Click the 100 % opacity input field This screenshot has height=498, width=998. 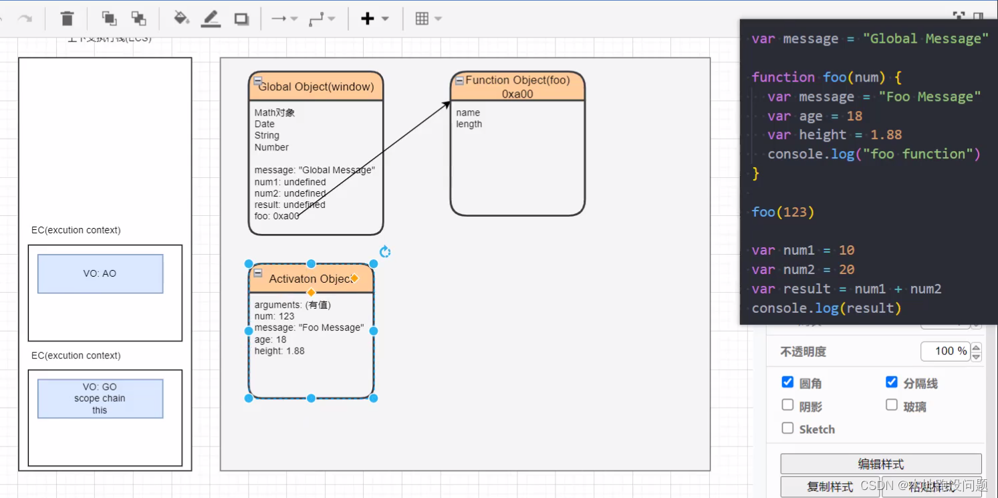click(x=945, y=352)
